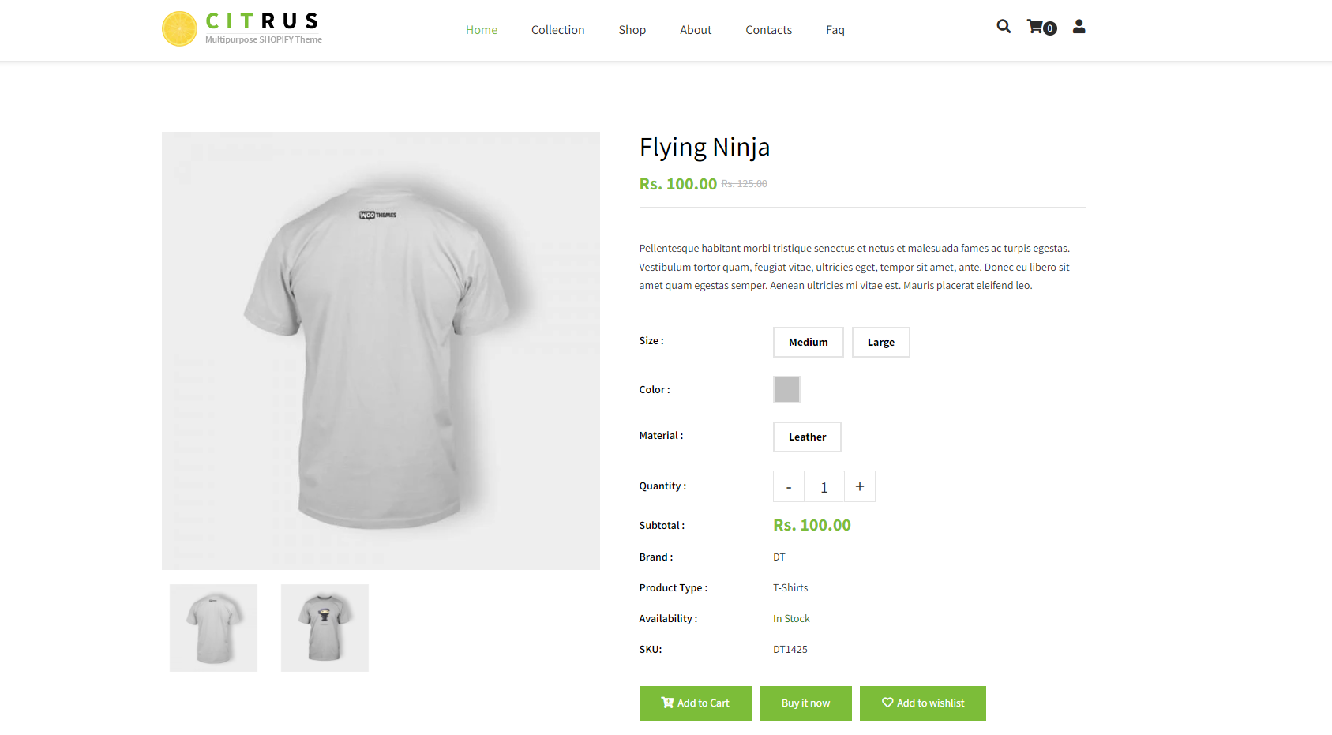Click the WooThemes logo on the shirt image

tap(377, 213)
